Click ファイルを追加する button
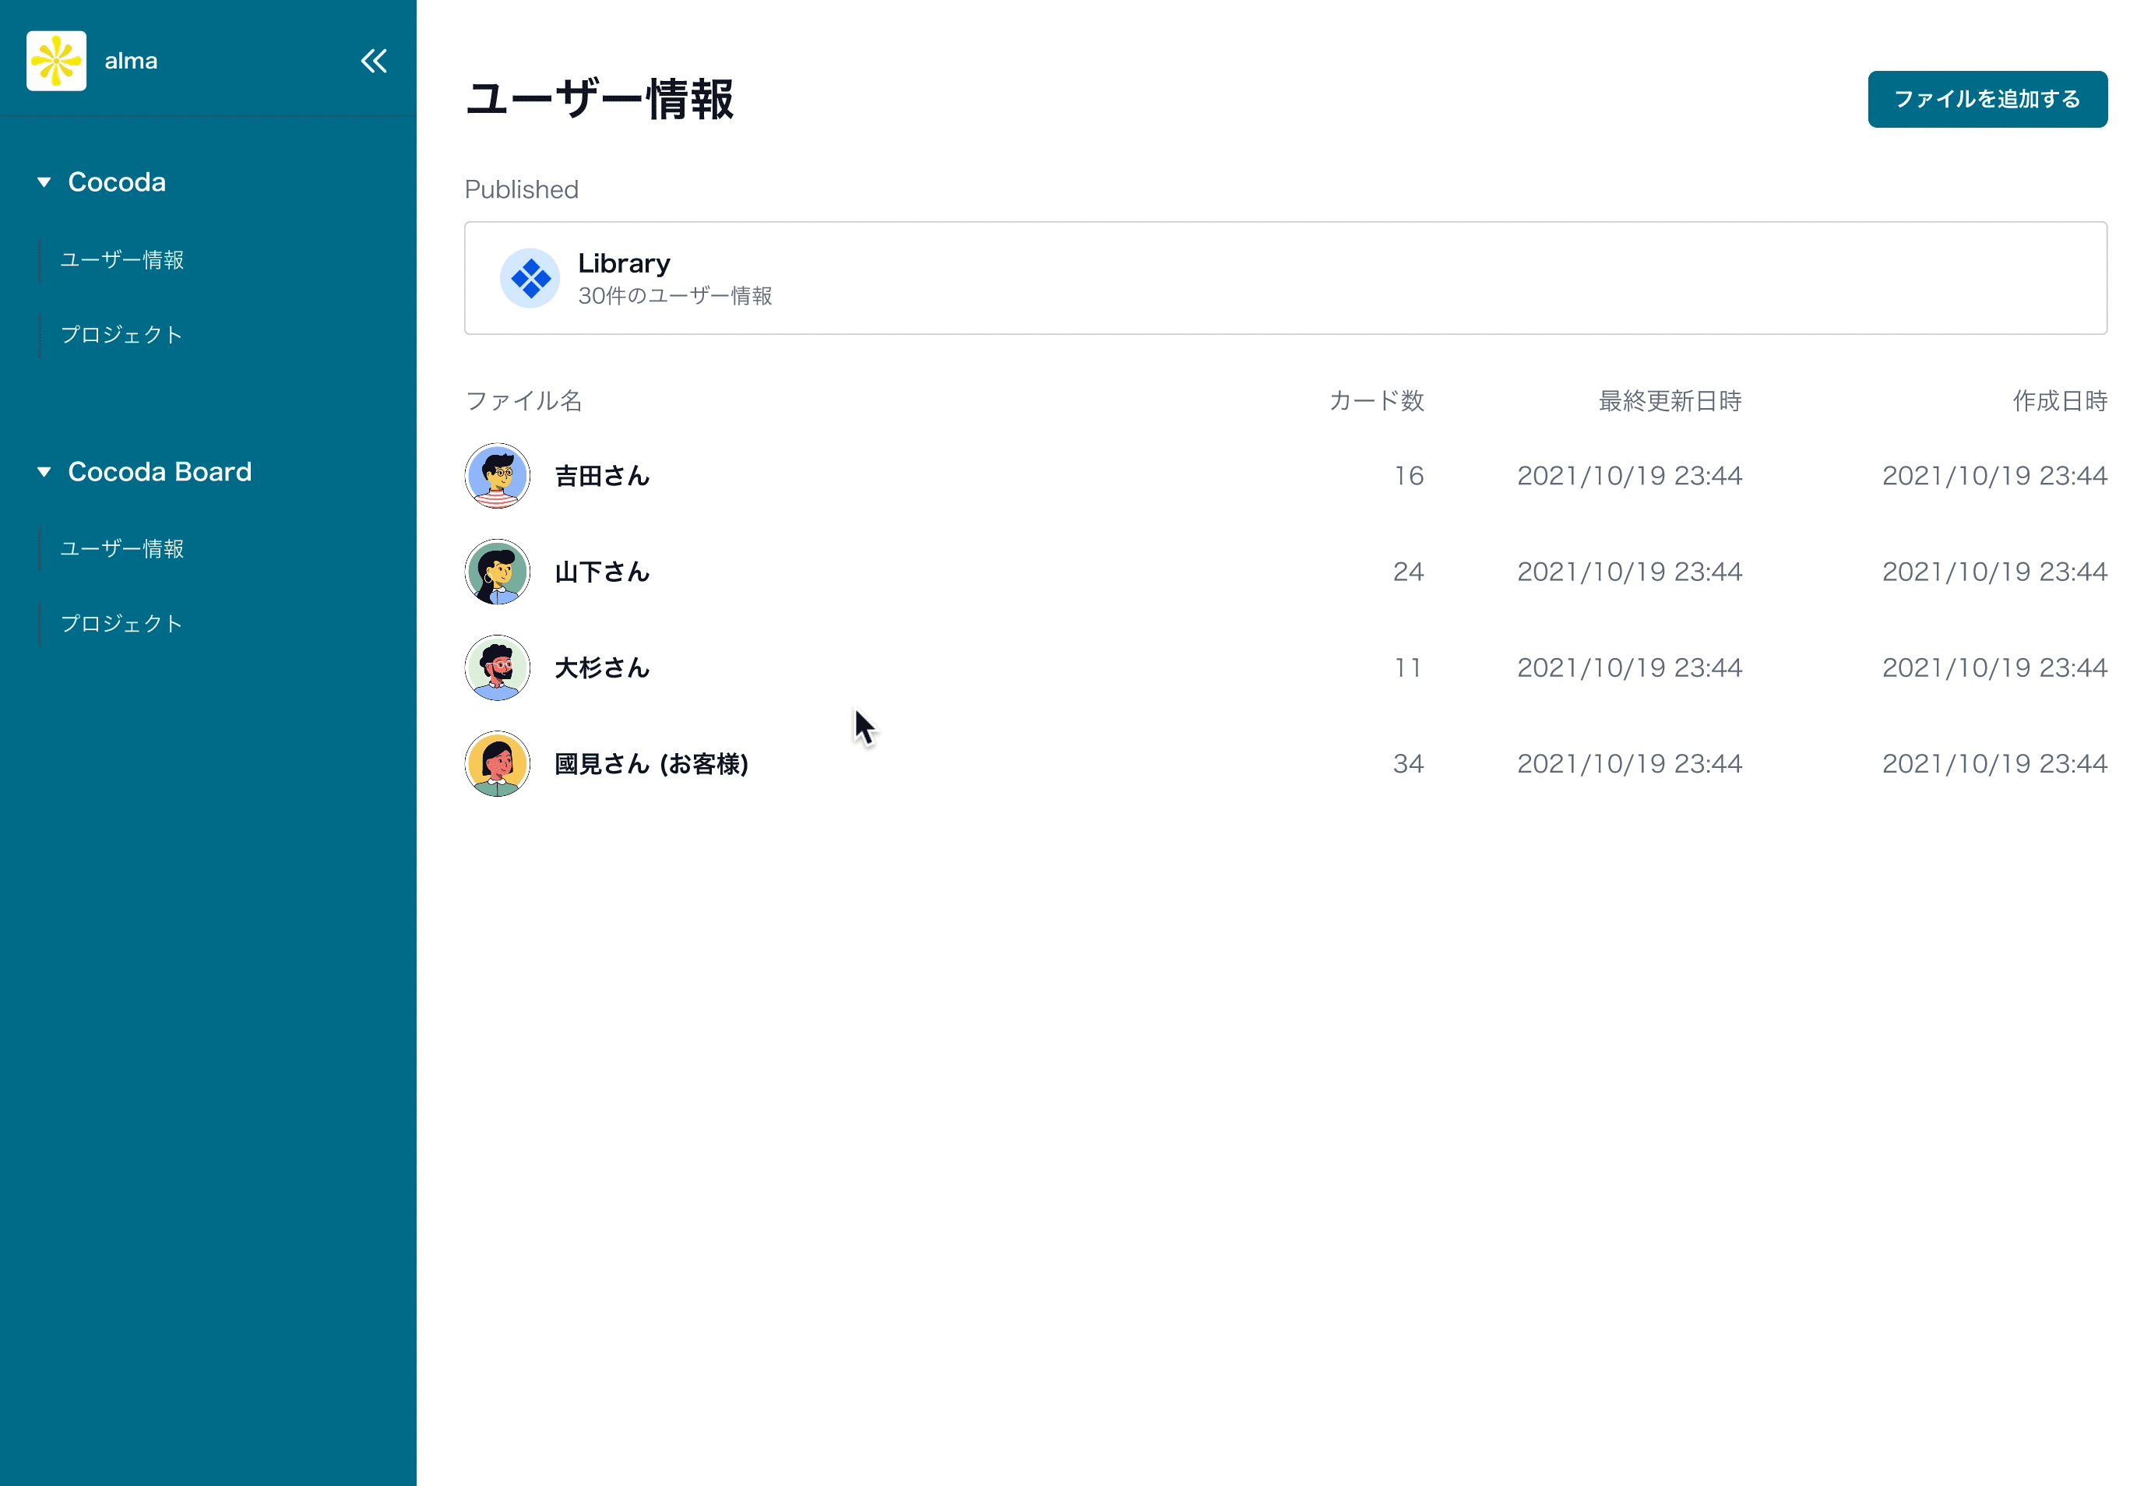 (x=1986, y=100)
